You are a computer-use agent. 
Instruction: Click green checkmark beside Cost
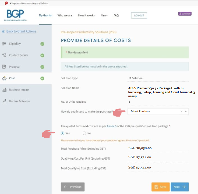(x=42, y=78)
